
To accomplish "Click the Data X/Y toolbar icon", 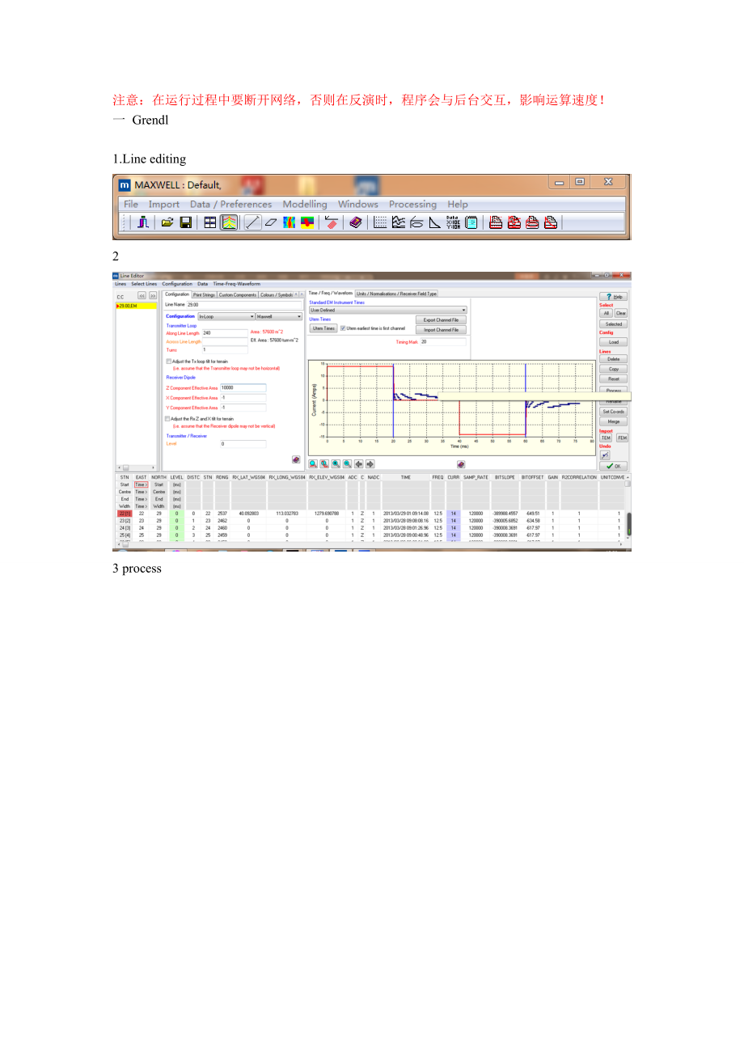I will pyautogui.click(x=452, y=222).
